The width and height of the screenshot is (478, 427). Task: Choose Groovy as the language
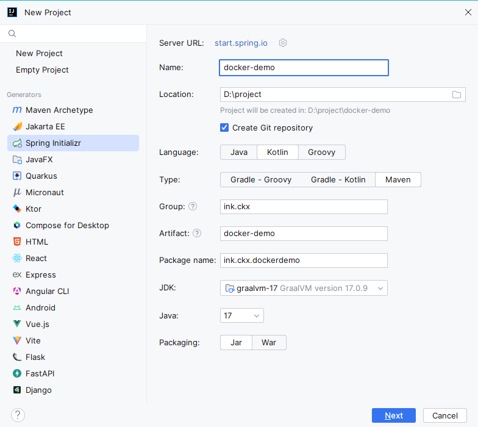pos(322,152)
